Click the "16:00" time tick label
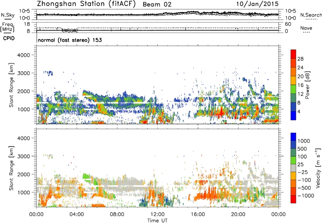The image size is (322, 223). coord(198,215)
